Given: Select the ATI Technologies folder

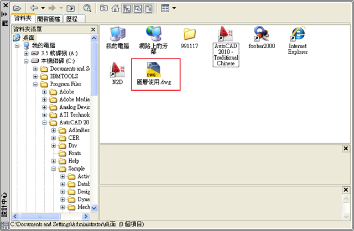Looking at the screenshot, I should coord(74,115).
